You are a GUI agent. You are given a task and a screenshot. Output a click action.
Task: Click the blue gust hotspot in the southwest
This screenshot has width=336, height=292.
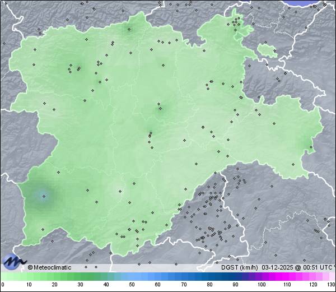pos(44,195)
